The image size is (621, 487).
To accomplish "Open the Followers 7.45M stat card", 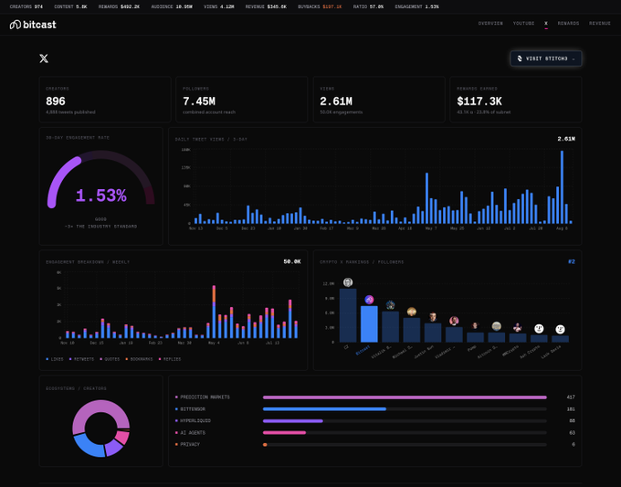I will [242, 100].
